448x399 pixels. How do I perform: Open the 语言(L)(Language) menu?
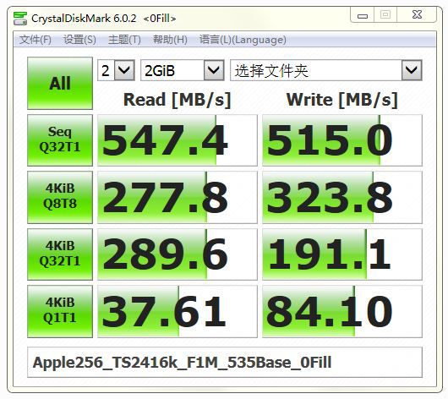tap(243, 40)
